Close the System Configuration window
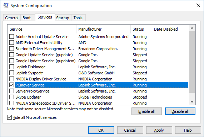Viewport: 204px width, 137px height. point(198,5)
